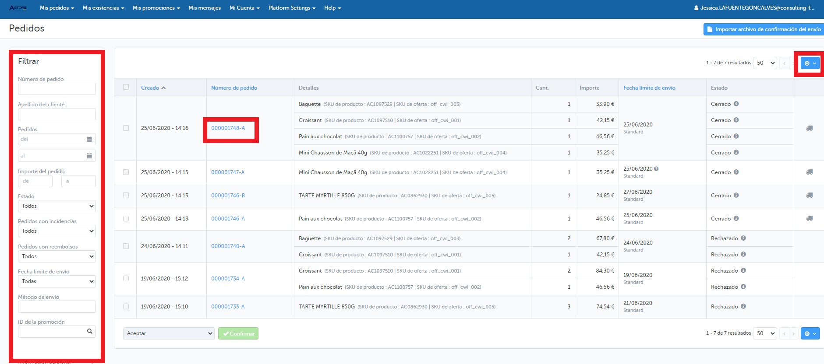Open Pedidos con incidencias dropdown
The width and height of the screenshot is (824, 364).
coord(57,231)
